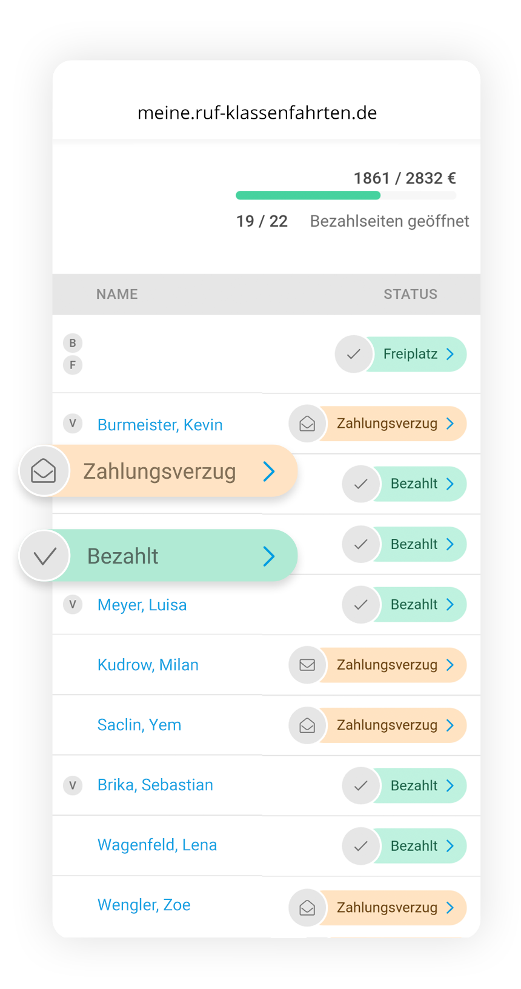Click the open envelope icon in Wengler, Zoe row
This screenshot has width=521, height=989.
[307, 907]
